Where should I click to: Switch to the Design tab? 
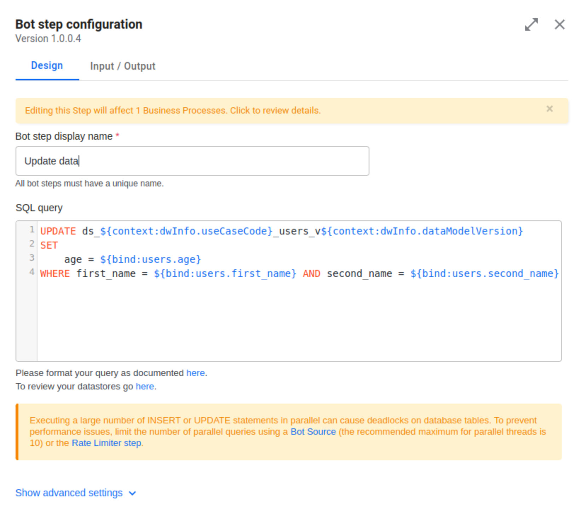[x=47, y=66]
